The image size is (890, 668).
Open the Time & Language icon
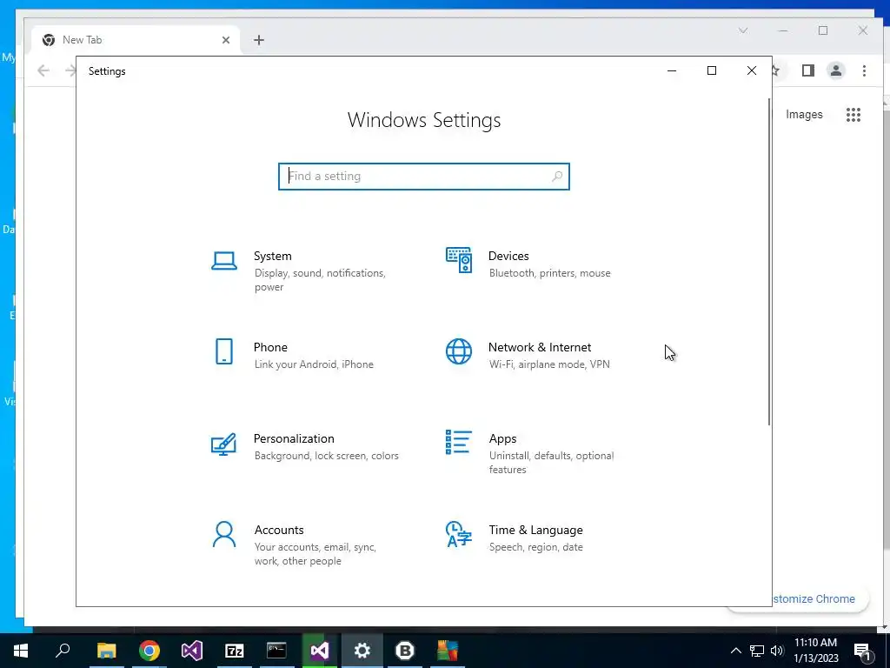459,534
